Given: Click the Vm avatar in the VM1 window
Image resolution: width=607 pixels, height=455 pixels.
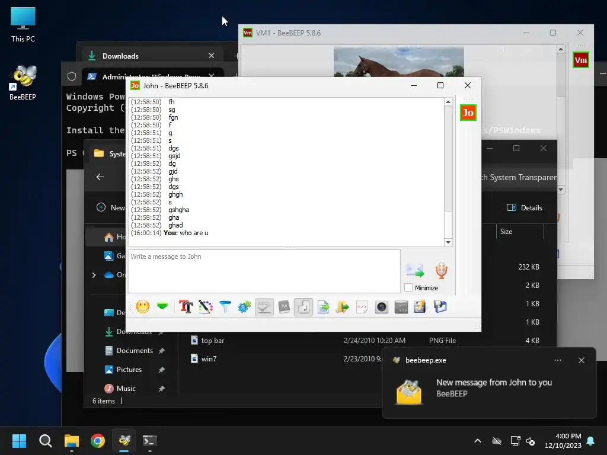Looking at the screenshot, I should pos(581,60).
